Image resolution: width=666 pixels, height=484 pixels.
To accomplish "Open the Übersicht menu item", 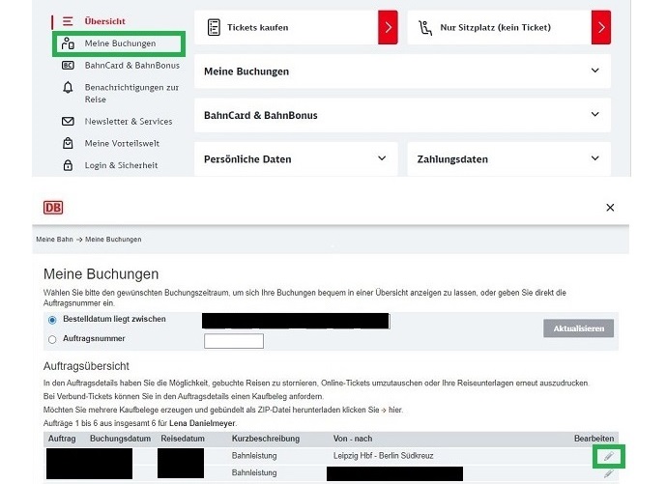I will click(104, 21).
